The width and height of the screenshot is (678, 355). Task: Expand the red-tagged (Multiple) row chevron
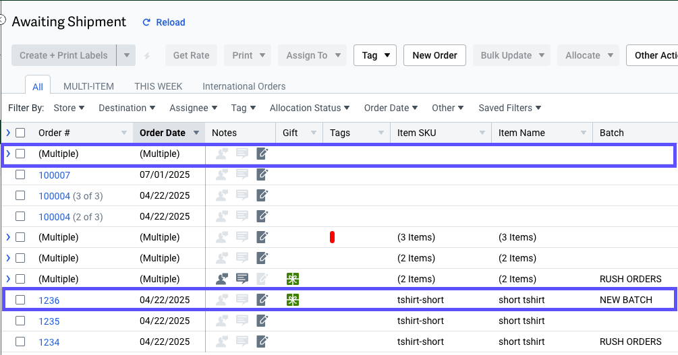[x=8, y=237]
